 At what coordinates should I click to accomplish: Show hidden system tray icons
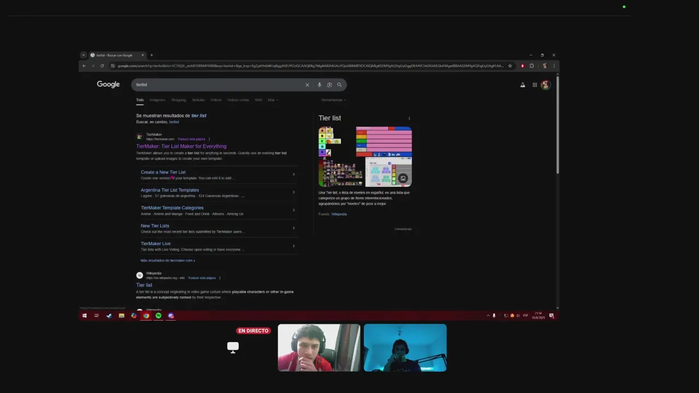488,315
